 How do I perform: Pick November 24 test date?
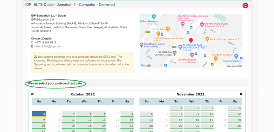click(x=207, y=126)
